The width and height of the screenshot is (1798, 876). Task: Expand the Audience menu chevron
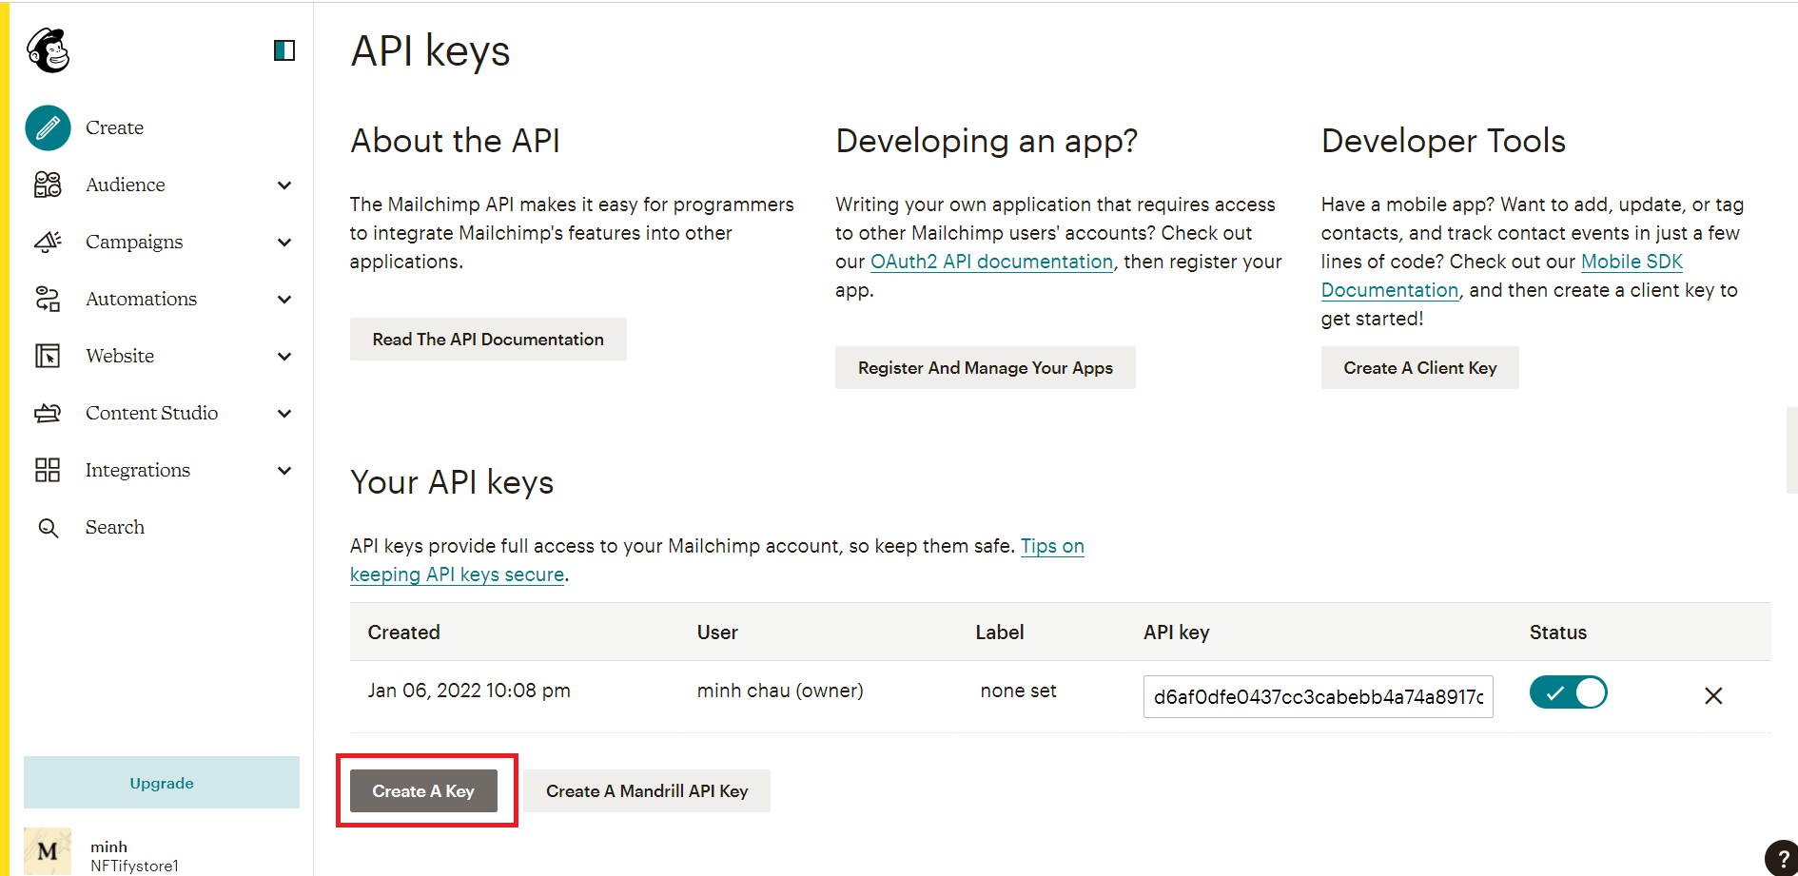284,185
